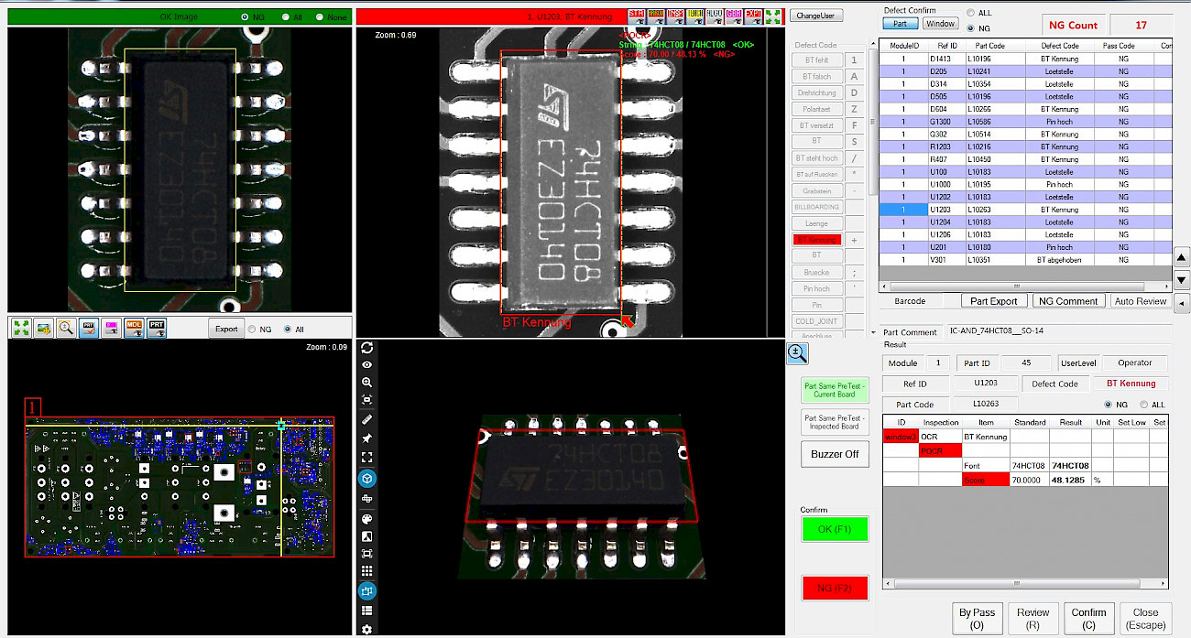Viewport: 1191px width, 638px height.
Task: Select ALL radio in Defect Confirm
Action: tap(970, 13)
